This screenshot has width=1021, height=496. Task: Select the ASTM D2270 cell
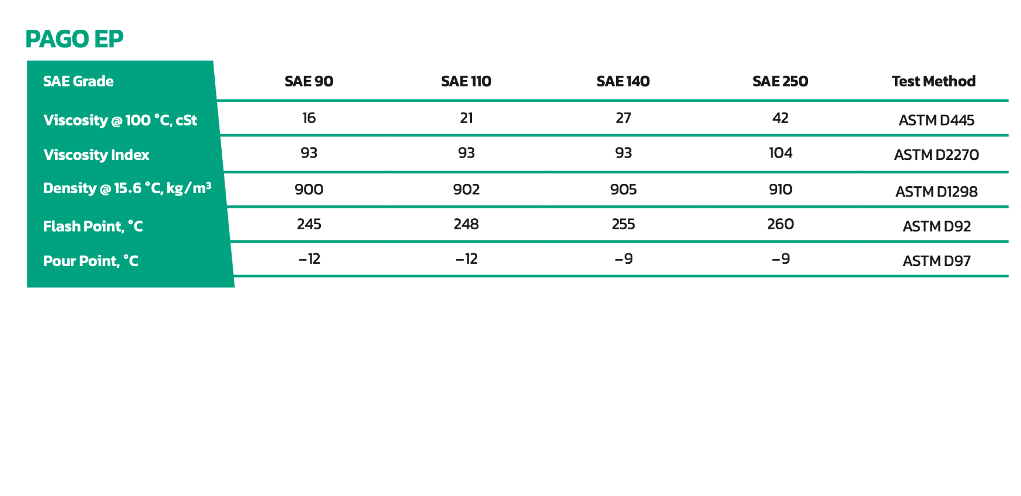click(x=936, y=155)
